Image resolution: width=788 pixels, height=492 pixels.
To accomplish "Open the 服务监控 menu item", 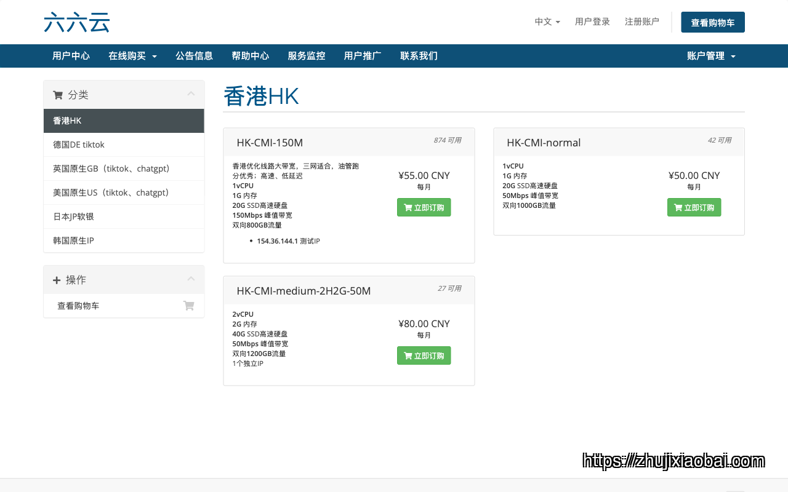I will click(307, 56).
